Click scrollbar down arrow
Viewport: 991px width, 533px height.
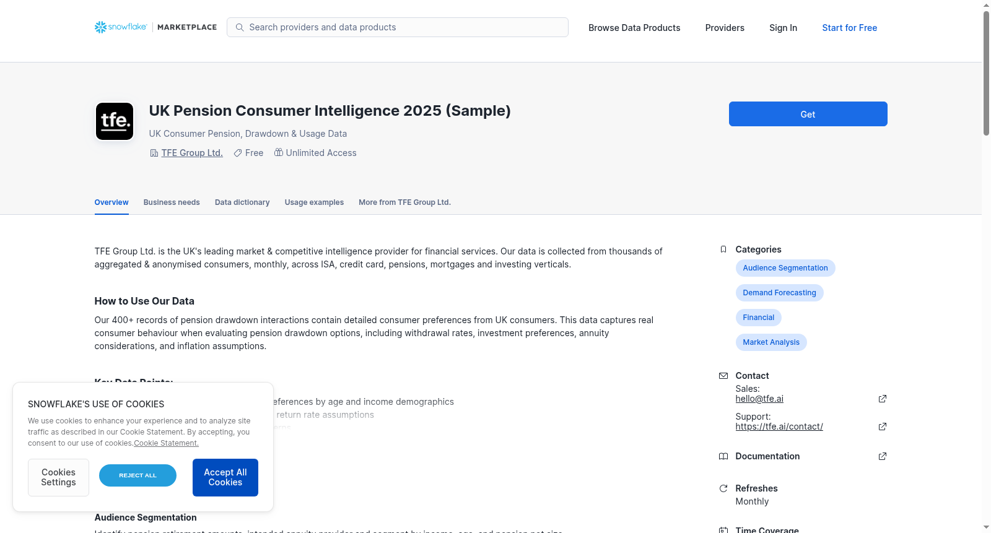986,527
